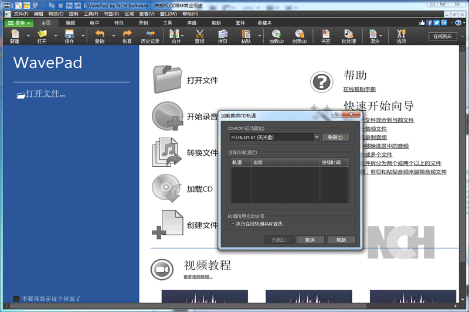Click the 打开 (Open) toolbar icon
Viewport: 469px width, 312px height.
(x=42, y=36)
